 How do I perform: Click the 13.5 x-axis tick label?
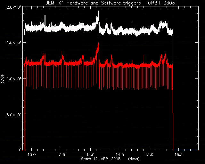(61, 155)
